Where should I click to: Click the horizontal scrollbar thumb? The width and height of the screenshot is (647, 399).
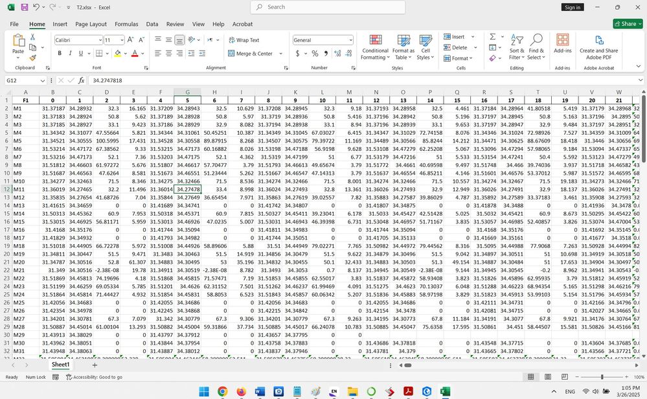(407, 365)
